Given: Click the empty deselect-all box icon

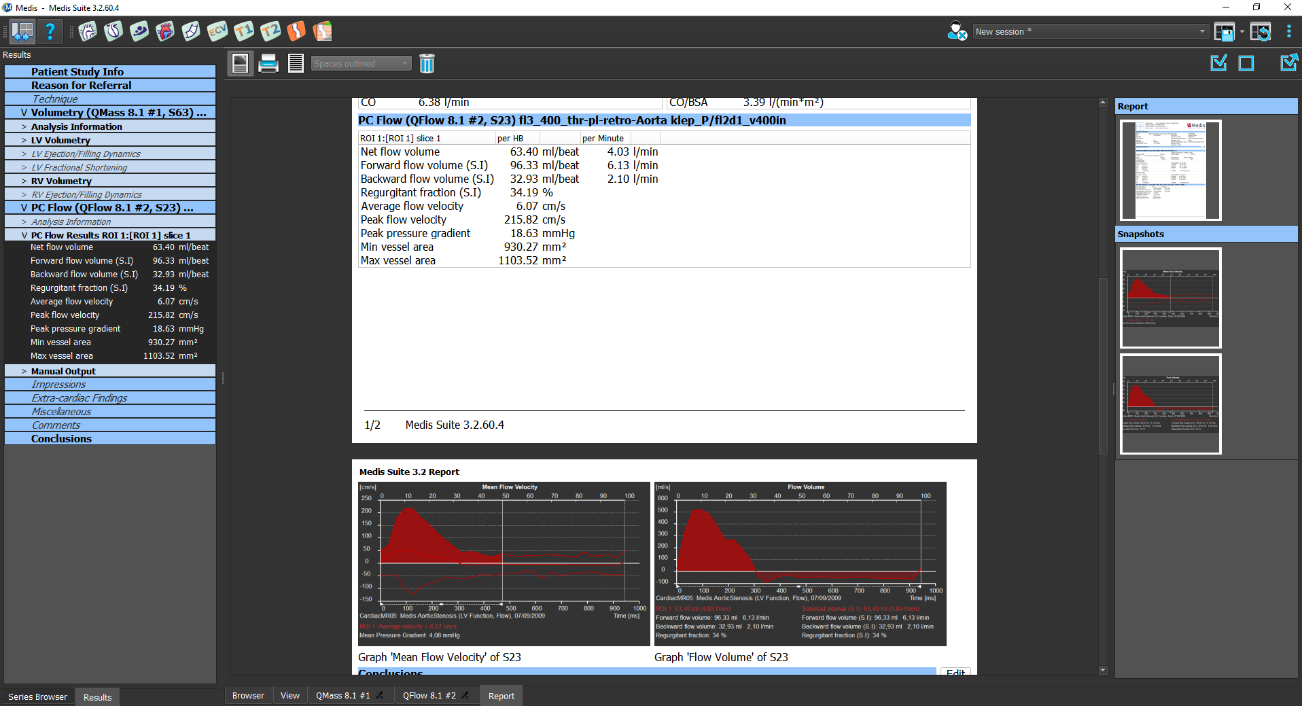Looking at the screenshot, I should (x=1246, y=63).
